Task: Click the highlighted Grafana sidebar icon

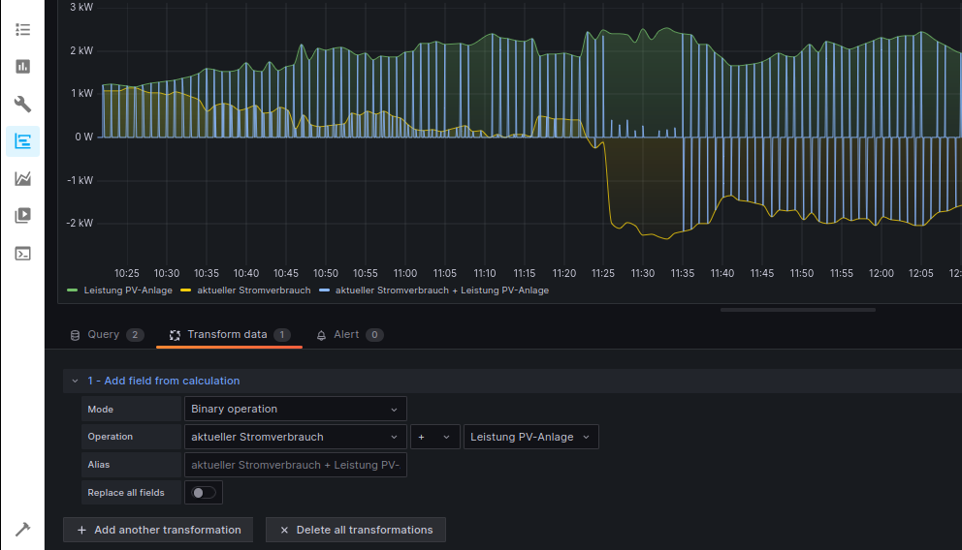Action: (x=22, y=141)
